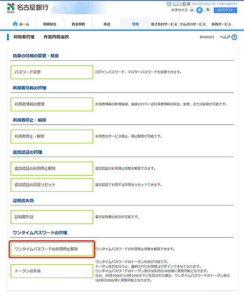
Task: Click the ログアウト logout button
Action: pos(225,10)
